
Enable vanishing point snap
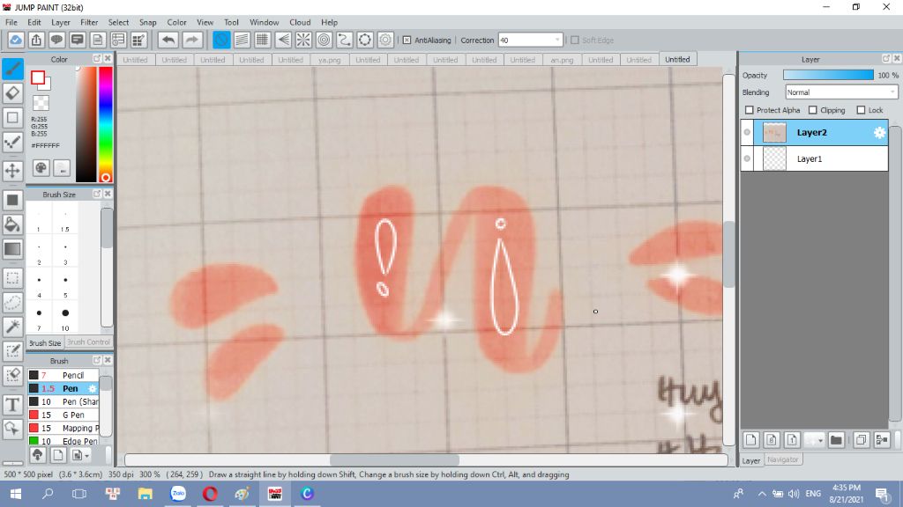[283, 40]
